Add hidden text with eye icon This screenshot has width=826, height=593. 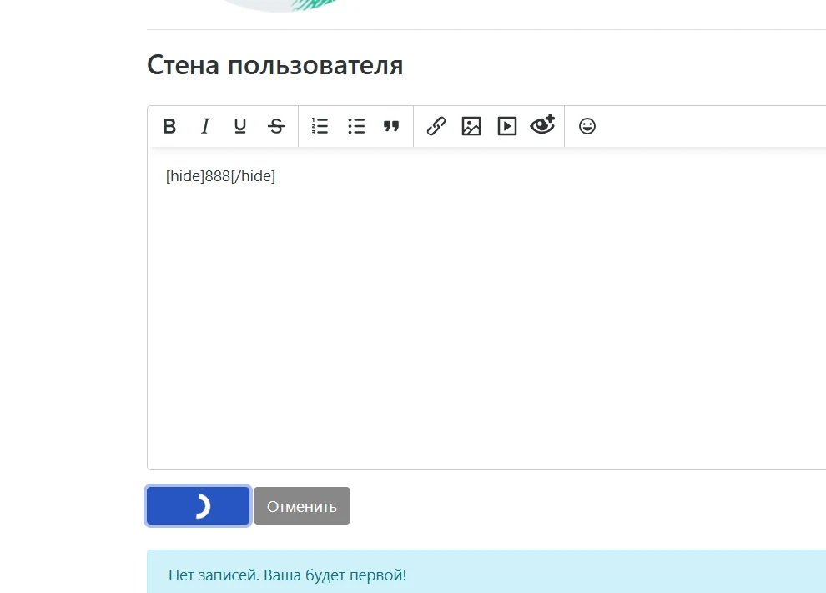pyautogui.click(x=542, y=125)
